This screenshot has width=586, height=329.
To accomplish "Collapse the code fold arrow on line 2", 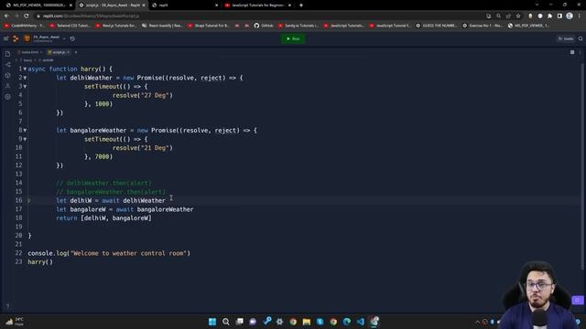I will [x=25, y=78].
